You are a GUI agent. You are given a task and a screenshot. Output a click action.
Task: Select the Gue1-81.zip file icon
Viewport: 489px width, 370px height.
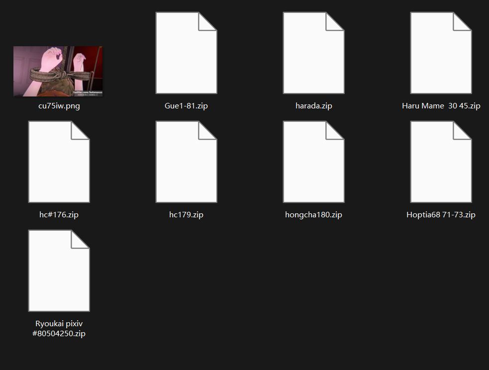tap(186, 53)
